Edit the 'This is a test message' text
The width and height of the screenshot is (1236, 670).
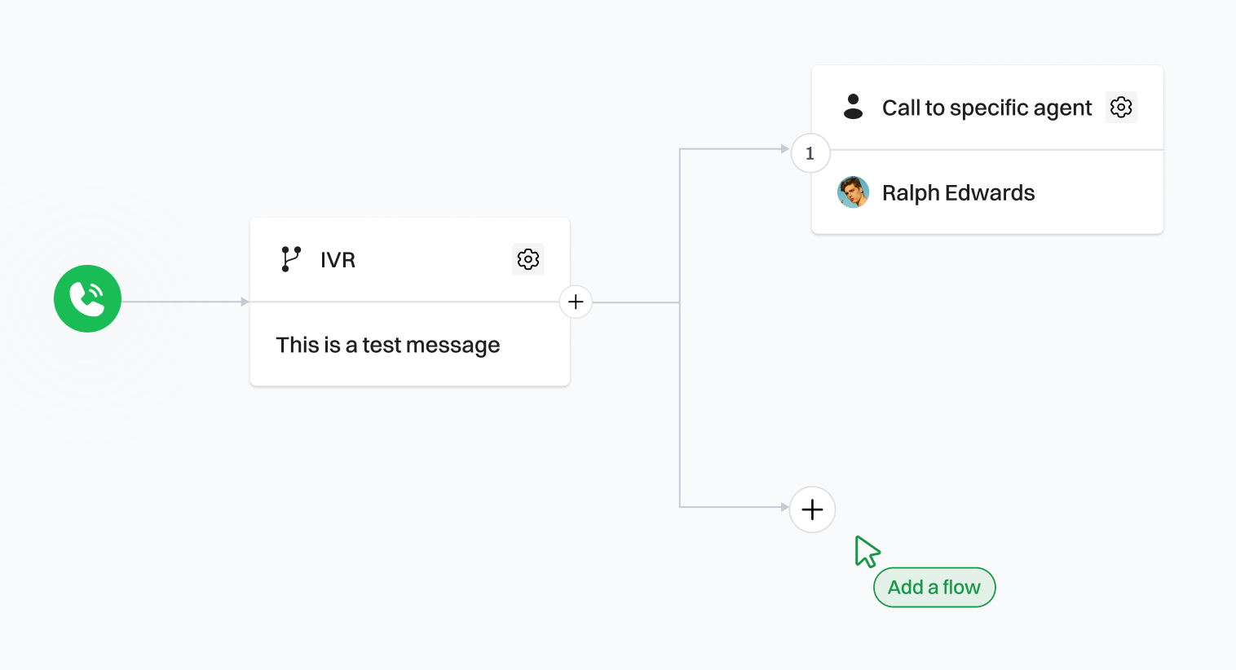(x=387, y=345)
